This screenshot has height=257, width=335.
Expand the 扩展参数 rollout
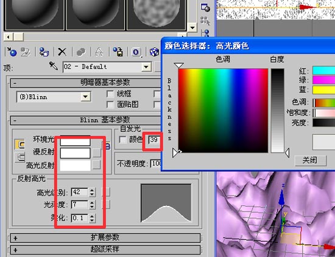click(x=105, y=238)
